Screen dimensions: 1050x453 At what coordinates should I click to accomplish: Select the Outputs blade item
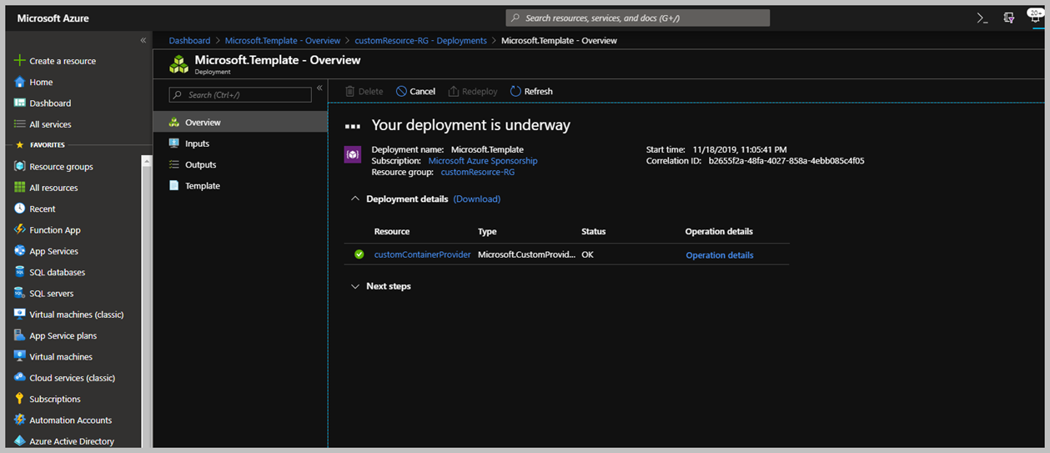(x=240, y=164)
